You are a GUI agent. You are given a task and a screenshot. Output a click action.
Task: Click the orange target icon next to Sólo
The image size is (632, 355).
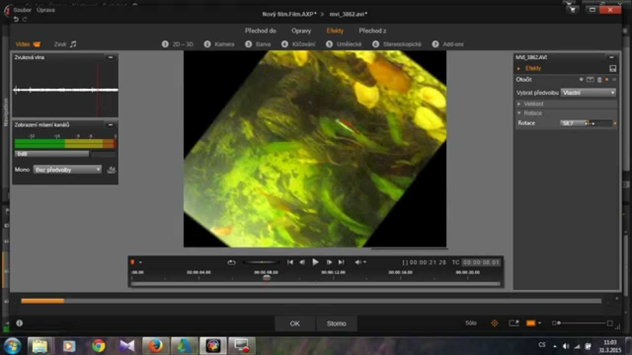[x=494, y=323]
